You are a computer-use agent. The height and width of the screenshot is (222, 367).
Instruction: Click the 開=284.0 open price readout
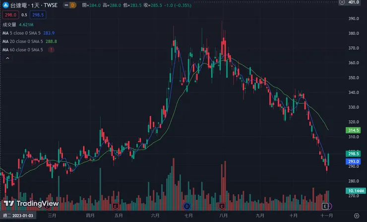click(x=91, y=5)
